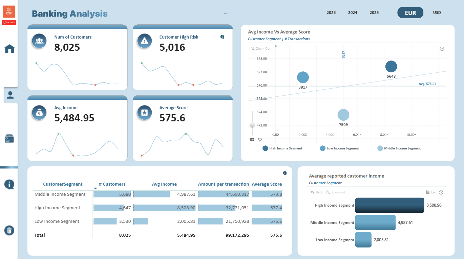
Task: Open the Home page icon in sidebar
Action: click(x=9, y=49)
